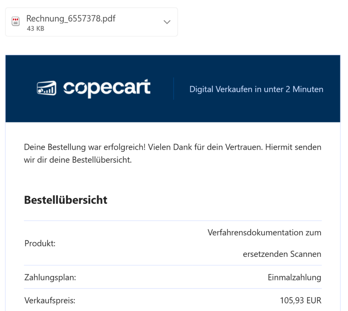Viewport: 348px width, 311px height.
Task: Select the 105,93 EUR price value
Action: pyautogui.click(x=300, y=300)
